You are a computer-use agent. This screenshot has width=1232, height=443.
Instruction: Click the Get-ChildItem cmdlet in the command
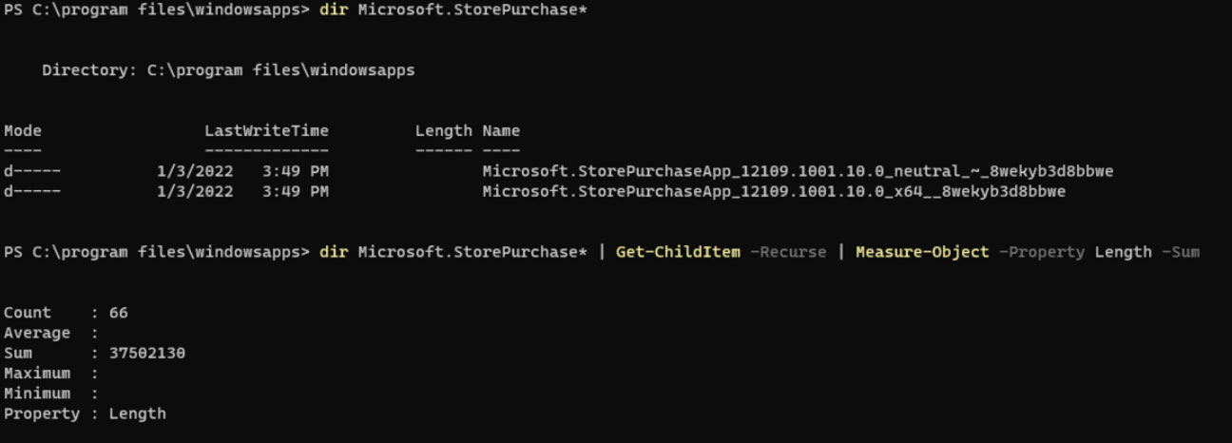pyautogui.click(x=678, y=252)
